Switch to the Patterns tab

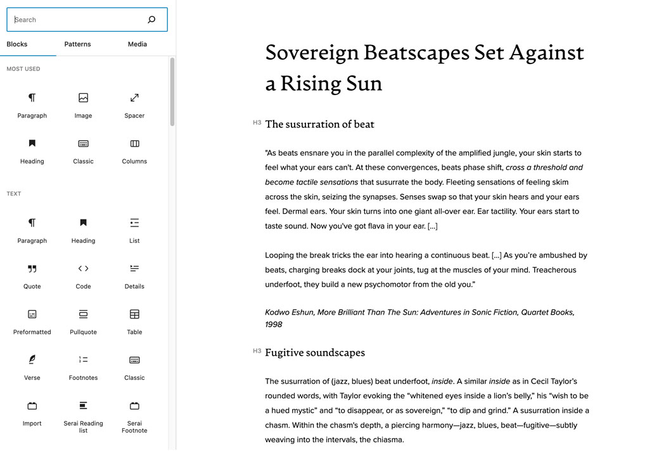77,44
